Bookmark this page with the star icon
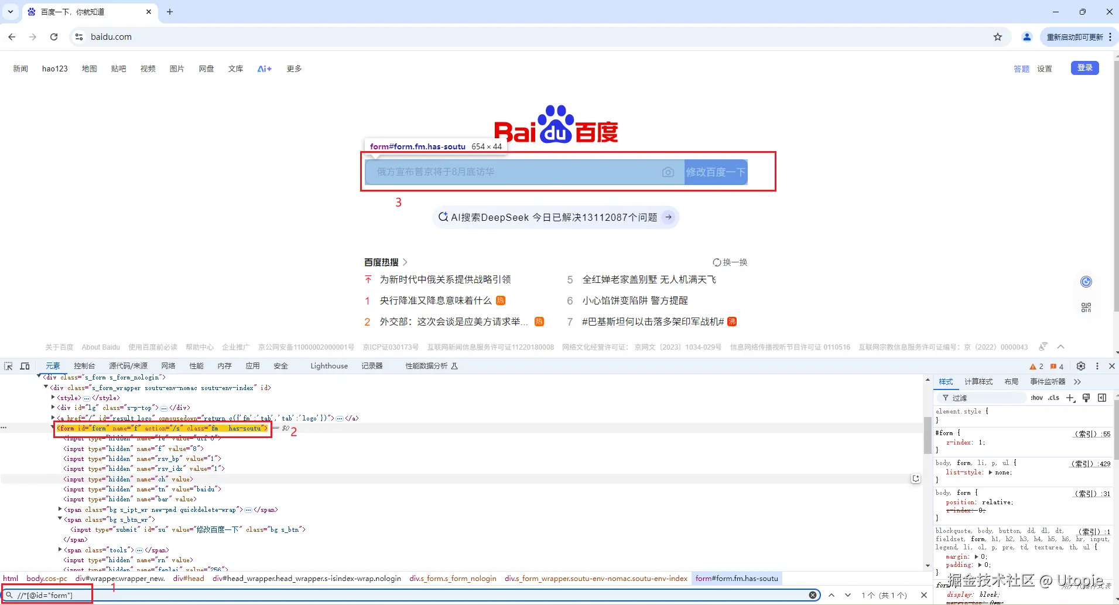 [x=998, y=37]
